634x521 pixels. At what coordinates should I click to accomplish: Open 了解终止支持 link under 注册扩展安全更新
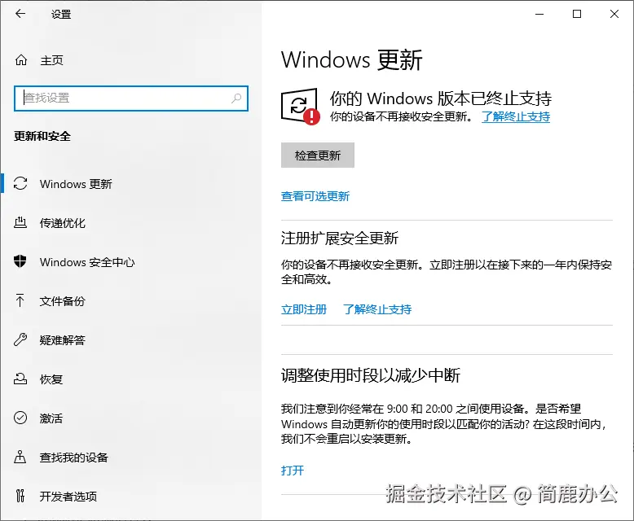377,309
